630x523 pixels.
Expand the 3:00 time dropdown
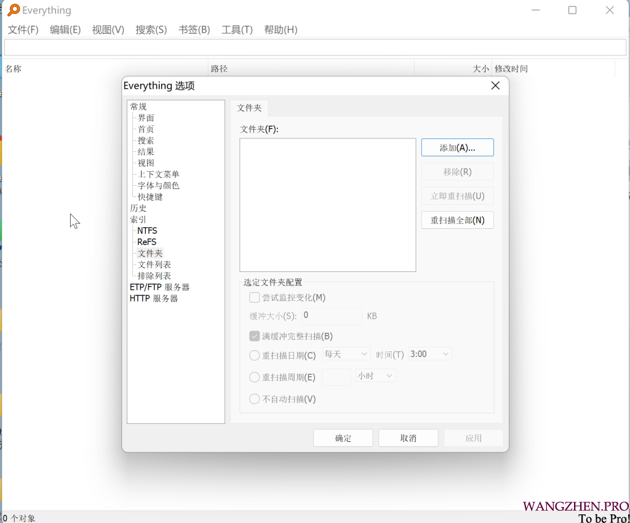coord(430,354)
